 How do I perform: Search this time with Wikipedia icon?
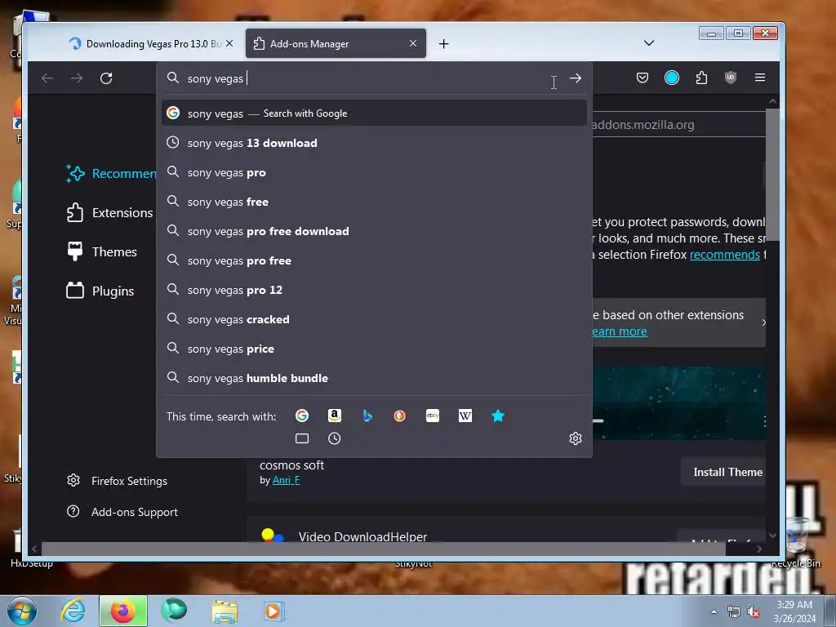coord(465,416)
